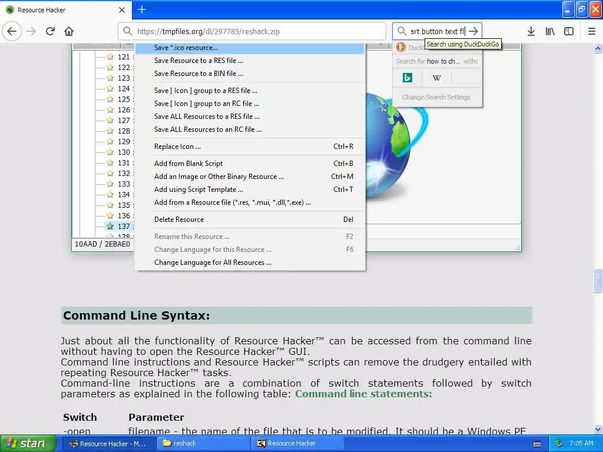Select Save [Icon] group to a RES file

(250, 91)
